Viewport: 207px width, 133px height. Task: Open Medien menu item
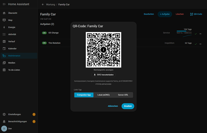19,63
